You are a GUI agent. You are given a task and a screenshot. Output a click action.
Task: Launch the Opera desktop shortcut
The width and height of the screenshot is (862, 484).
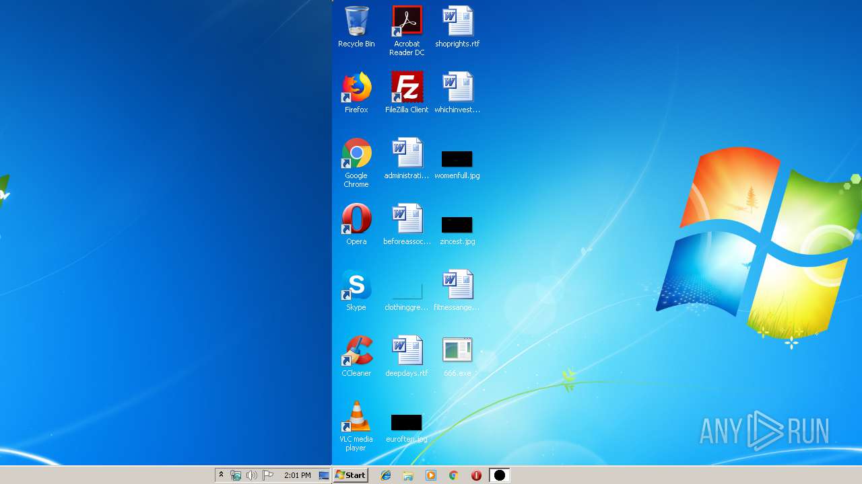tap(356, 225)
